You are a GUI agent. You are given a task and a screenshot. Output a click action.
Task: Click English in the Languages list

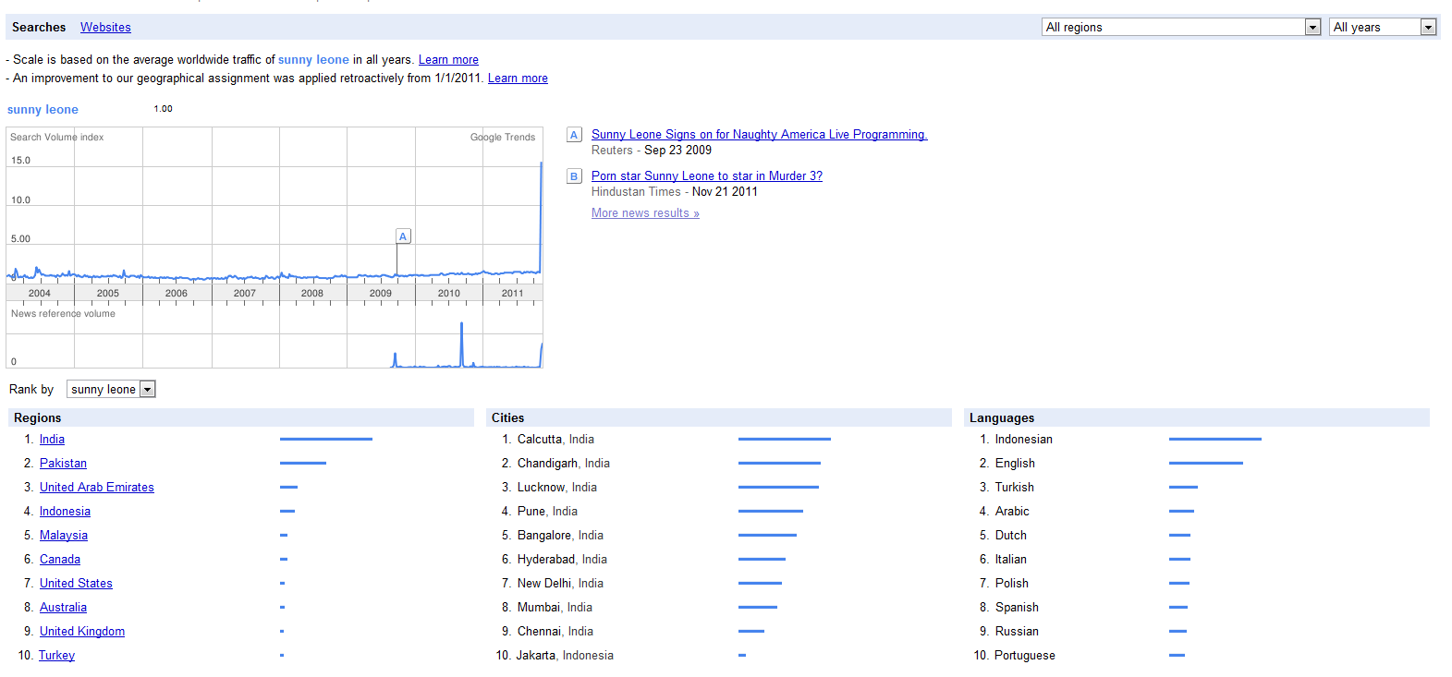pyautogui.click(x=1015, y=463)
